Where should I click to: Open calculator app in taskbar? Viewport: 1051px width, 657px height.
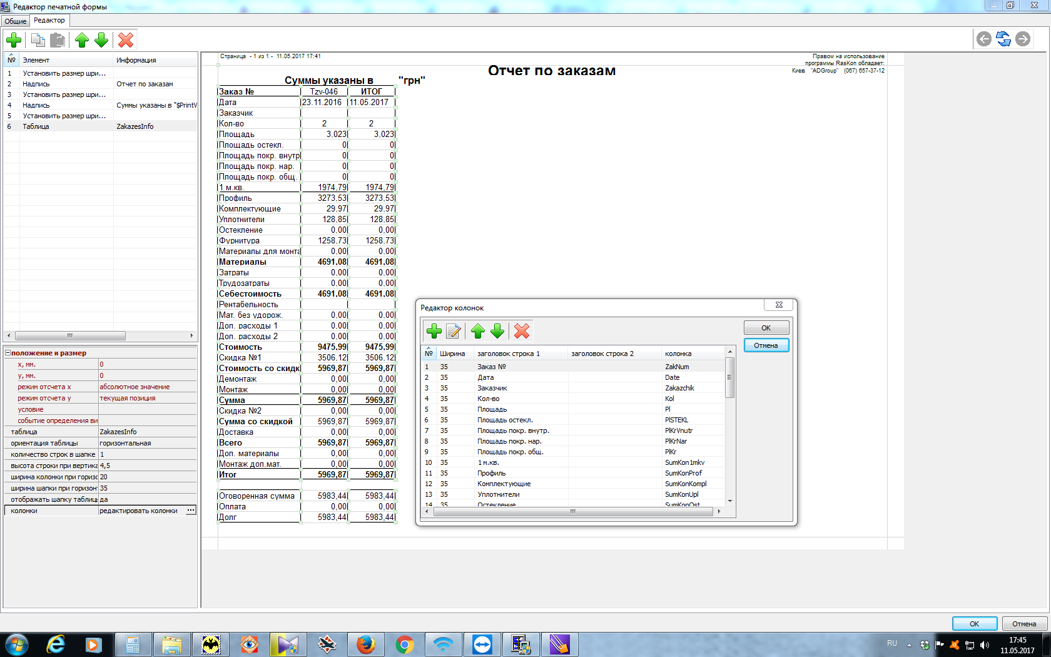(133, 644)
